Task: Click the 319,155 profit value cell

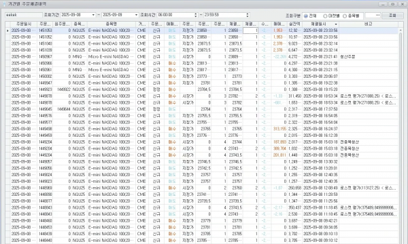Action: coord(279,129)
